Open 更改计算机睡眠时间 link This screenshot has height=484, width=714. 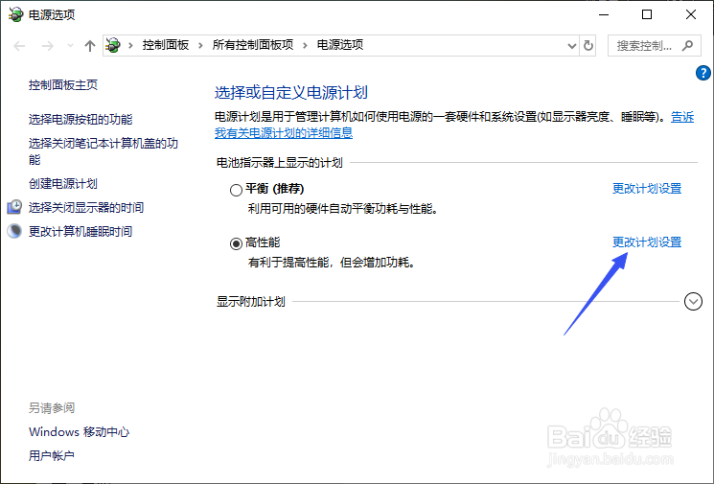coord(81,231)
